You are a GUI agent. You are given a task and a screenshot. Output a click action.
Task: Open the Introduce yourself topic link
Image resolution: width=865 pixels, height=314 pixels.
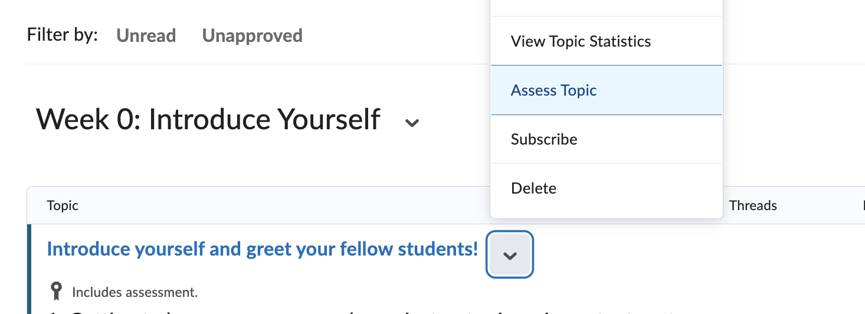click(x=262, y=249)
